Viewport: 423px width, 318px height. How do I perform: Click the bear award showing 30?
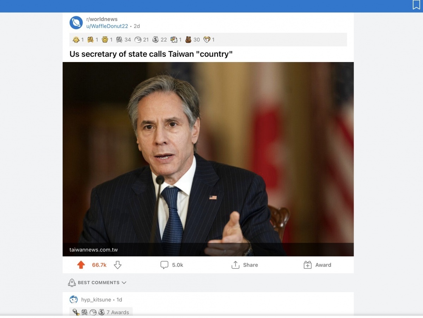(192, 39)
